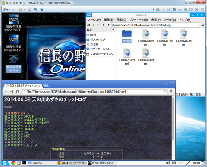Click the file manager path field

click(x=156, y=25)
